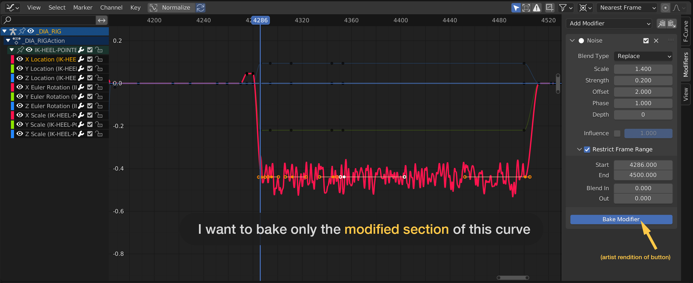Hide the X Location channel eye
The width and height of the screenshot is (693, 283).
[20, 59]
